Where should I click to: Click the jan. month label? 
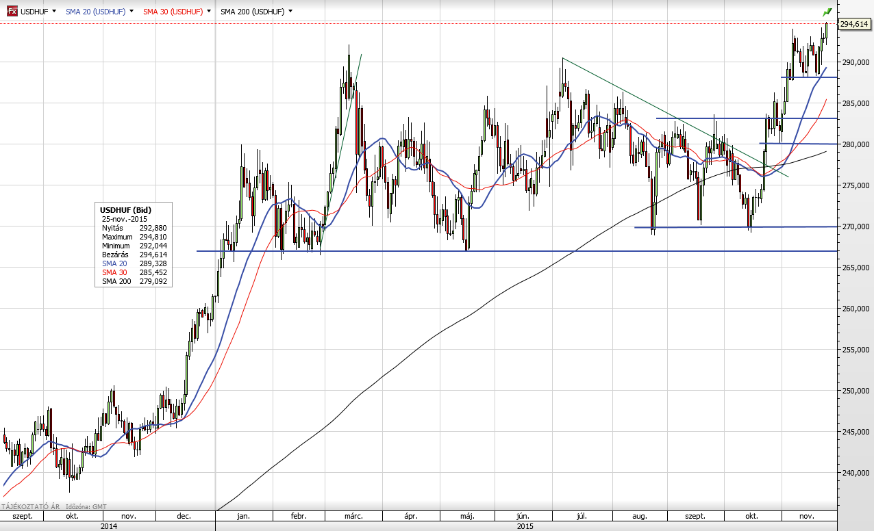point(244,517)
